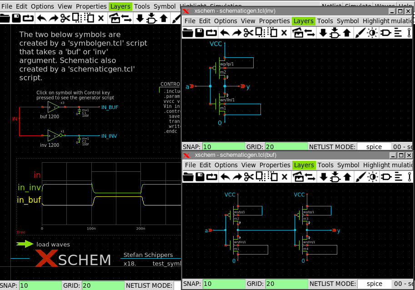The width and height of the screenshot is (415, 290).
Task: Click the paintbrush icon in the buf window
Action: pyautogui.click(x=360, y=177)
